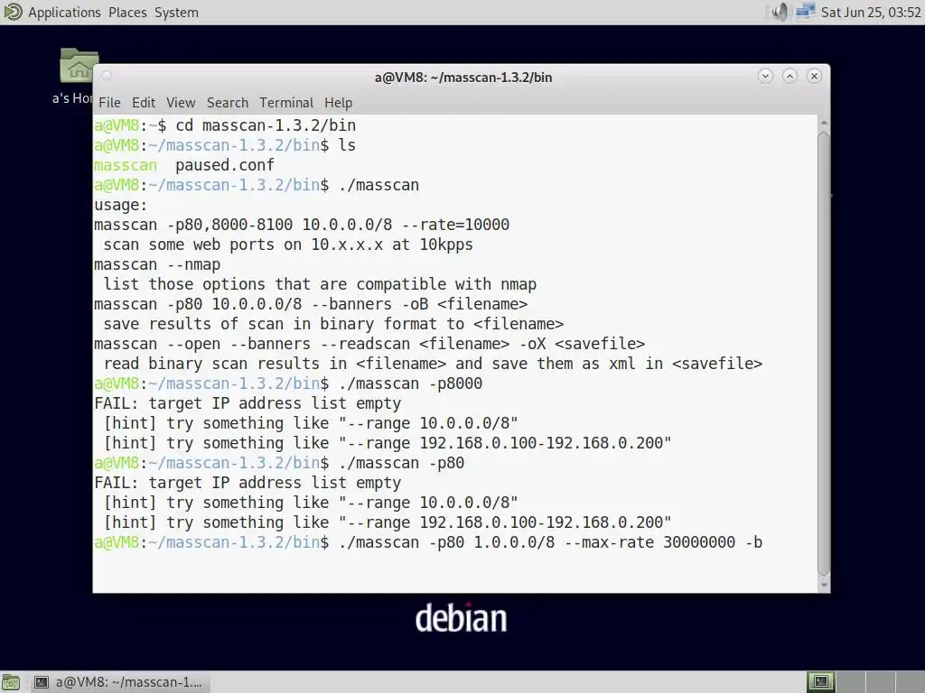
Task: Click the terminal window menu dot at title bar left
Action: pyautogui.click(x=107, y=76)
